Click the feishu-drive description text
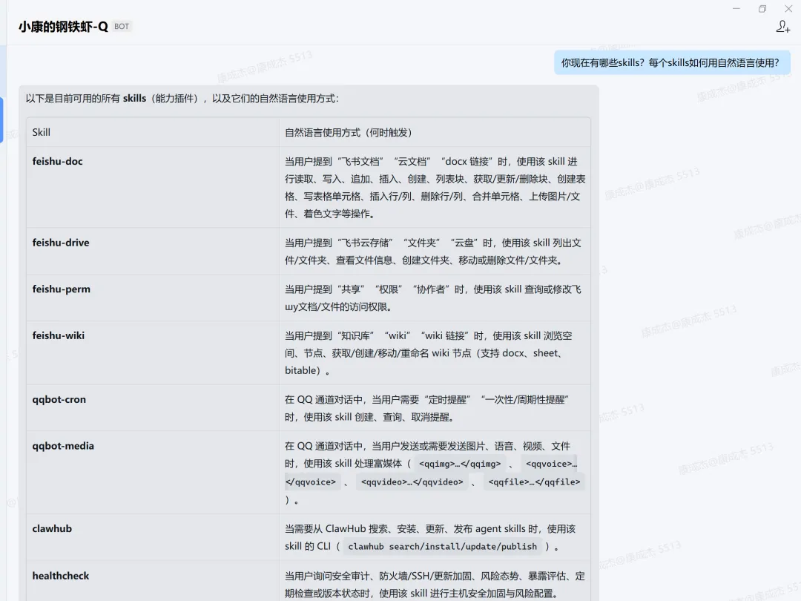This screenshot has height=601, width=801. tap(432, 252)
